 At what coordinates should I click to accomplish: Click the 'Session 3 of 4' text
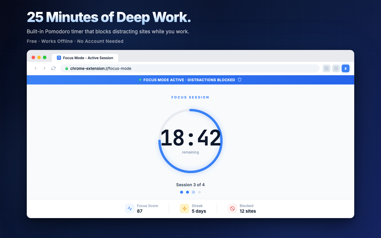coord(190,185)
